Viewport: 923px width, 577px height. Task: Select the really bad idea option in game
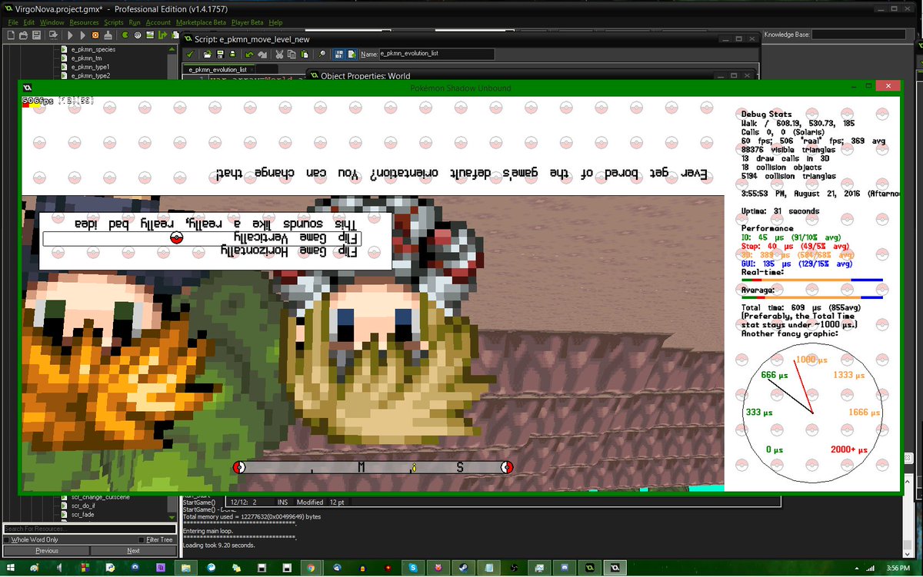tap(217, 224)
